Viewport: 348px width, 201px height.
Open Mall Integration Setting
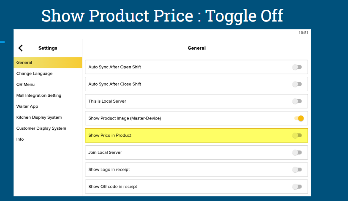coord(38,95)
